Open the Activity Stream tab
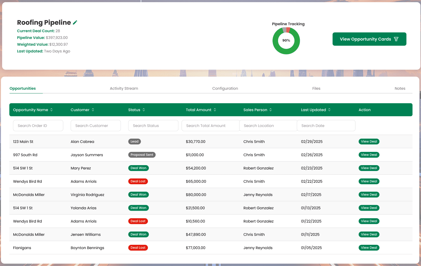Screen dimensions: 421x266 124,89
